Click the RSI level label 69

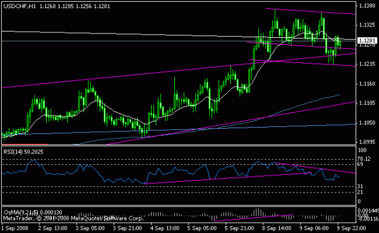coord(360,164)
